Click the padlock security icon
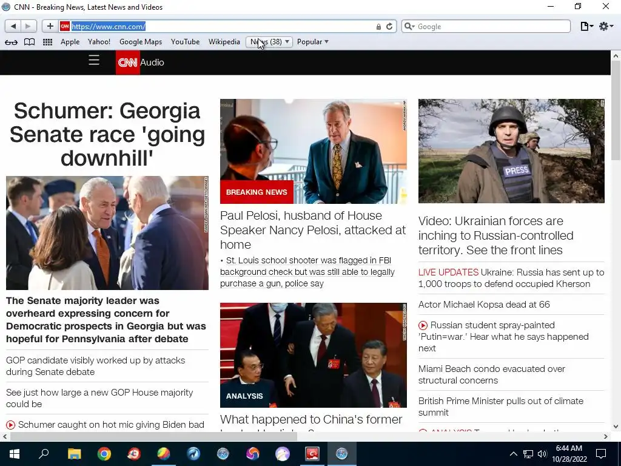The height and width of the screenshot is (466, 621). (x=378, y=27)
